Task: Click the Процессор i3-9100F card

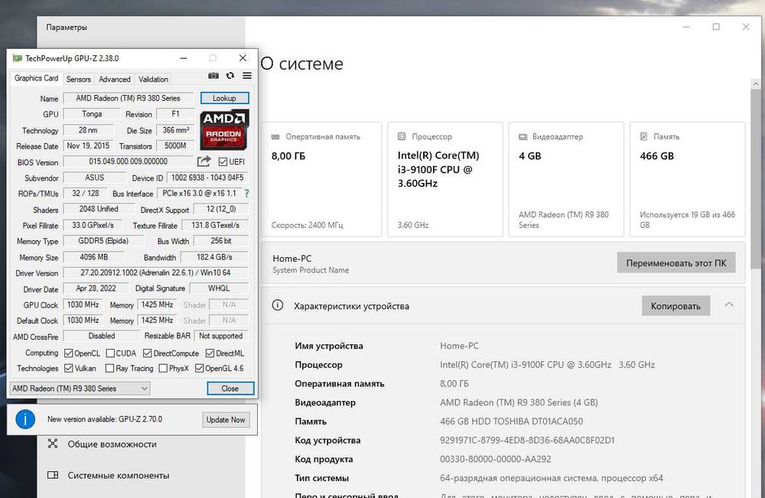Action: 445,179
